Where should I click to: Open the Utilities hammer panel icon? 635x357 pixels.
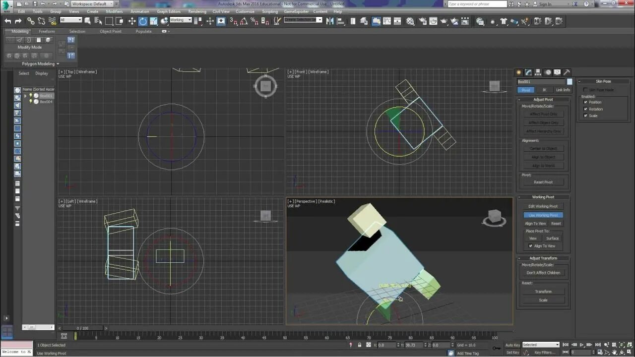coord(567,72)
